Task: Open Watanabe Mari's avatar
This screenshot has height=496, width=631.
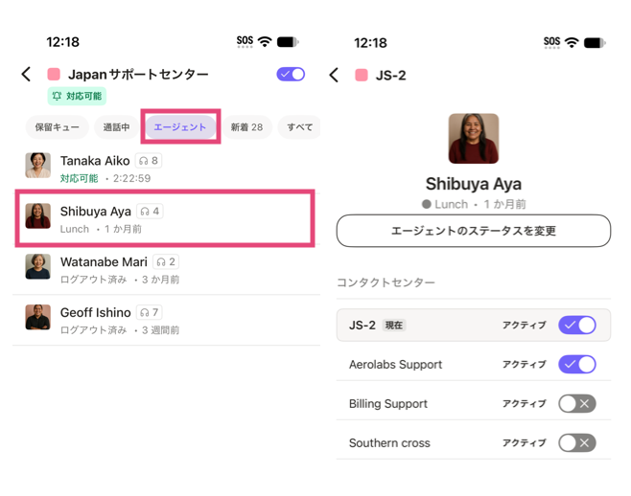Action: pos(37,266)
